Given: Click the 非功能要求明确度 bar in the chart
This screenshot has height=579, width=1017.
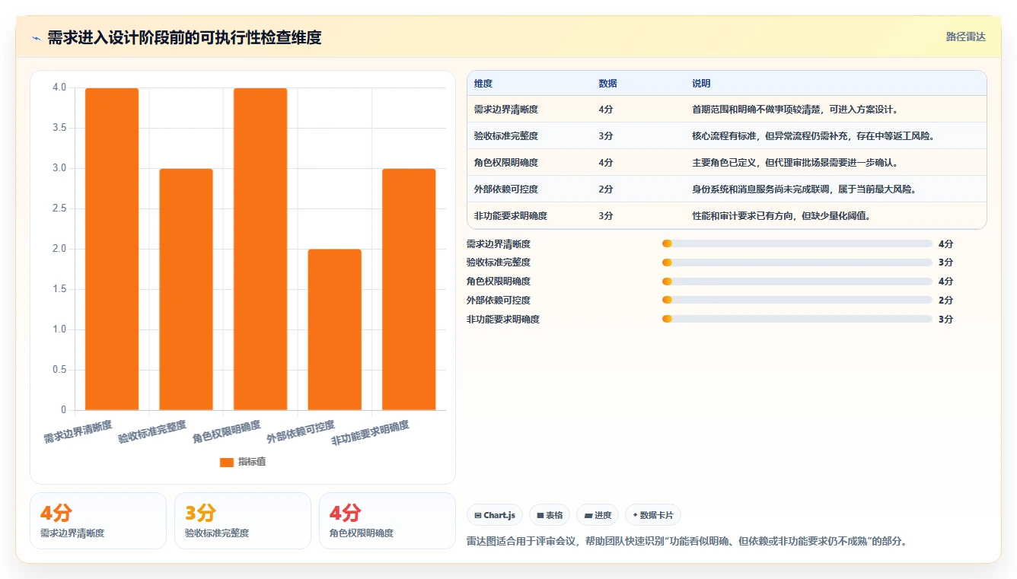Looking at the screenshot, I should [409, 289].
